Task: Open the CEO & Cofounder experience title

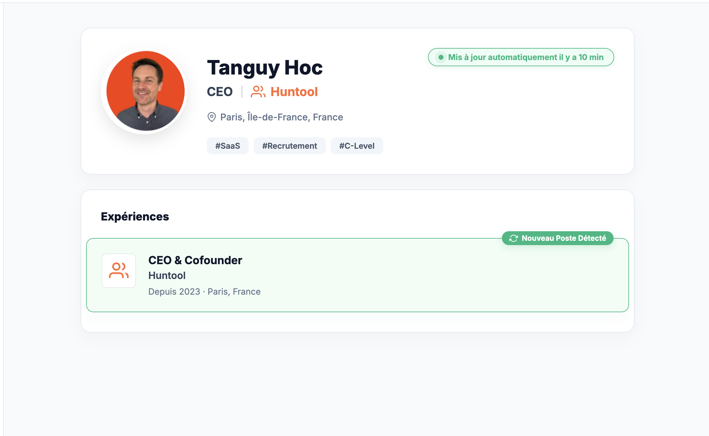Action: coord(195,260)
